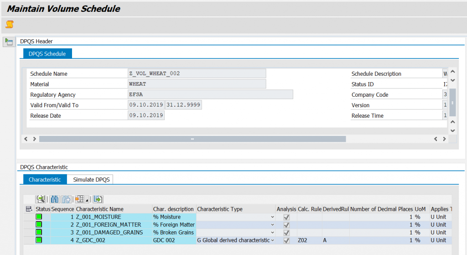Open the layout dropdown arrow beside grid icon

[x=87, y=200]
